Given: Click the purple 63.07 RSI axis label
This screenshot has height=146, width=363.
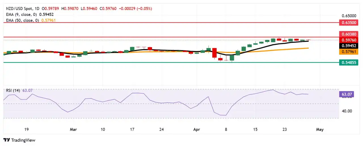Looking at the screenshot, I should (347, 94).
